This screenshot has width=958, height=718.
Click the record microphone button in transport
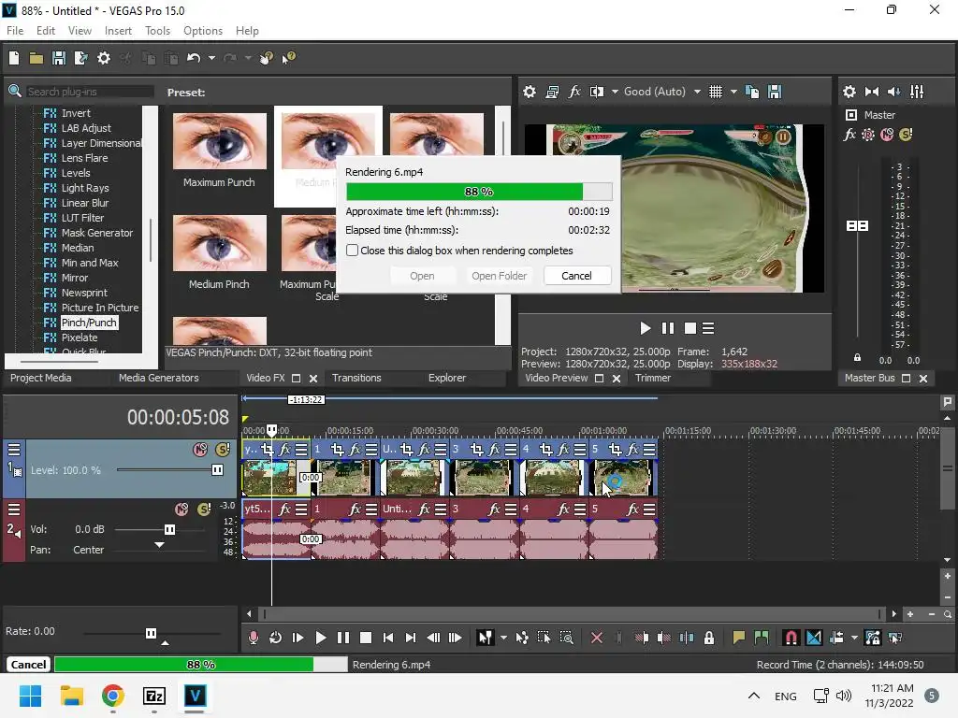(253, 638)
